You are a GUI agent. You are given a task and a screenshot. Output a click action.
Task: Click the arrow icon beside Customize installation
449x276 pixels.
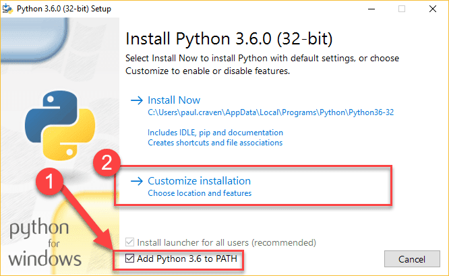coord(137,180)
